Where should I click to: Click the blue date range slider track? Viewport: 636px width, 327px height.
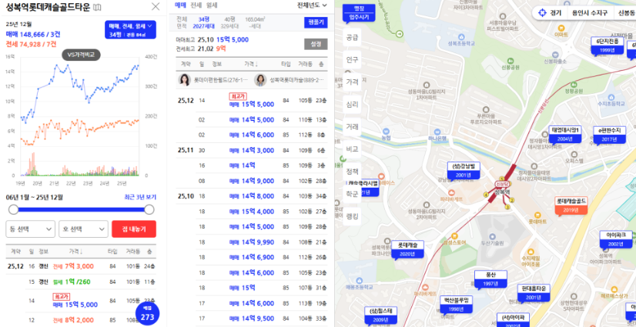tap(82, 209)
